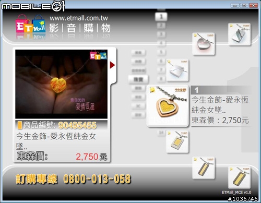Select the 3C category tab
The width and height of the screenshot is (261, 203).
coord(138,106)
